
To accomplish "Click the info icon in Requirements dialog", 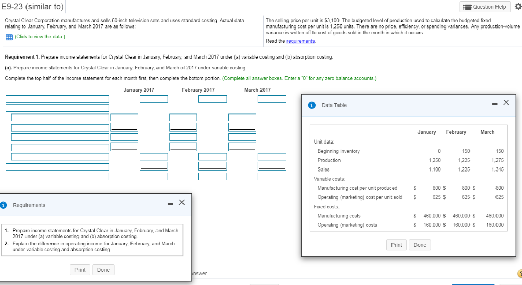I will point(4,205).
